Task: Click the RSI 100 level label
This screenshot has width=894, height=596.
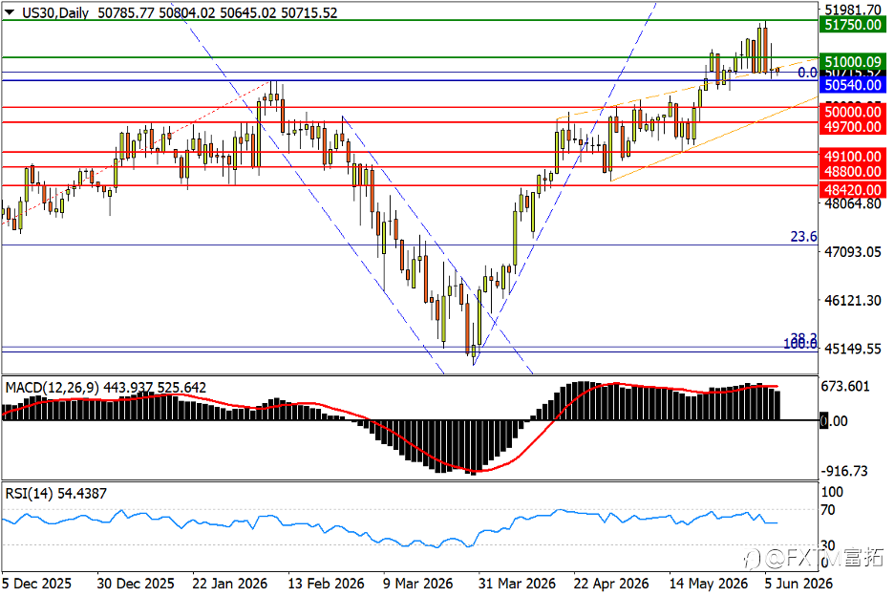Action: 832,492
